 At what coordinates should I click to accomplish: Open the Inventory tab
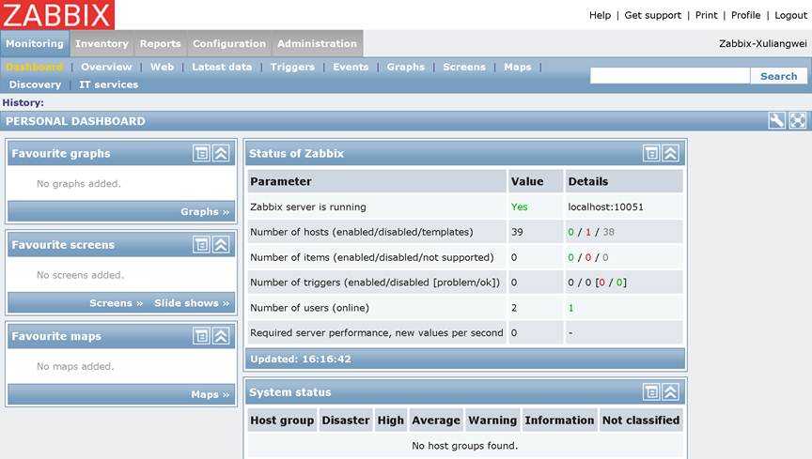coord(101,43)
